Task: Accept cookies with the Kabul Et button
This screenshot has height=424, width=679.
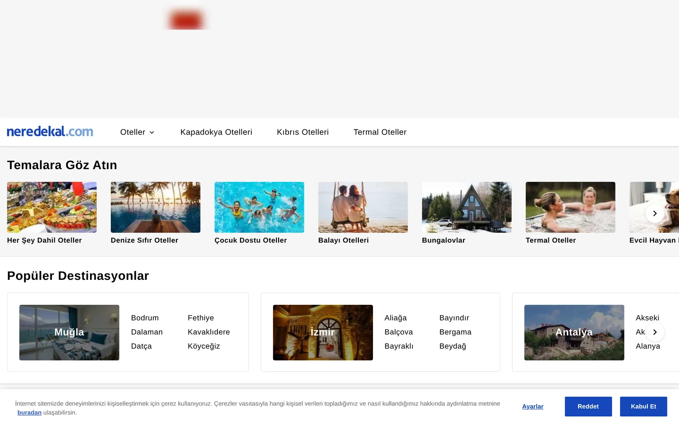Action: tap(644, 407)
